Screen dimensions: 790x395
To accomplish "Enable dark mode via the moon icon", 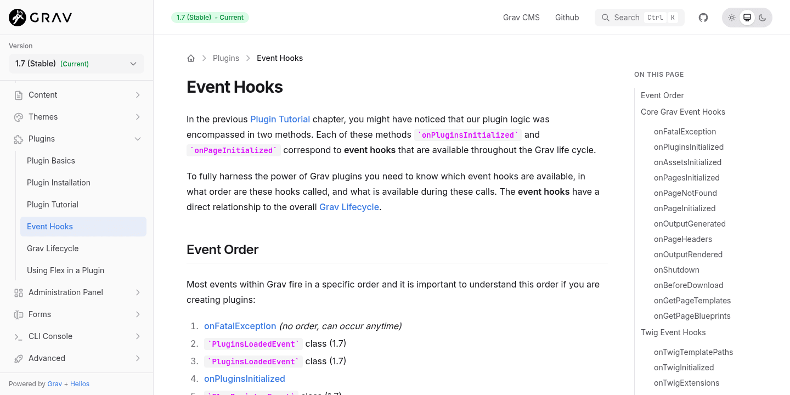I will click(x=763, y=17).
